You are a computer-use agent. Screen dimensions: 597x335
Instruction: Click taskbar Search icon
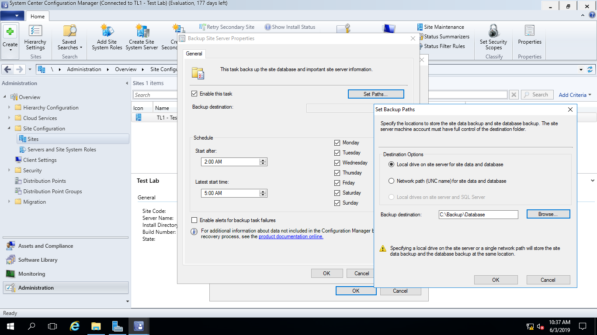click(x=31, y=326)
